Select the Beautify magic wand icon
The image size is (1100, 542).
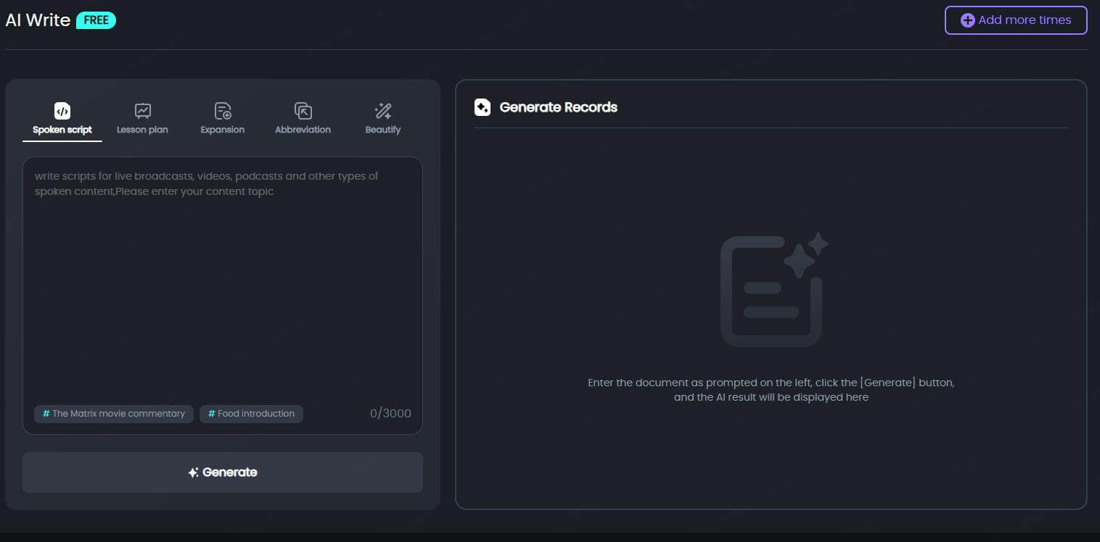coord(383,111)
